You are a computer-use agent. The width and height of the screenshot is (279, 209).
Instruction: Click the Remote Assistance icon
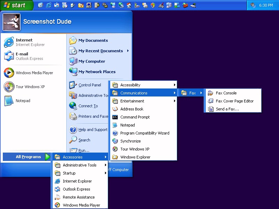click(x=58, y=197)
